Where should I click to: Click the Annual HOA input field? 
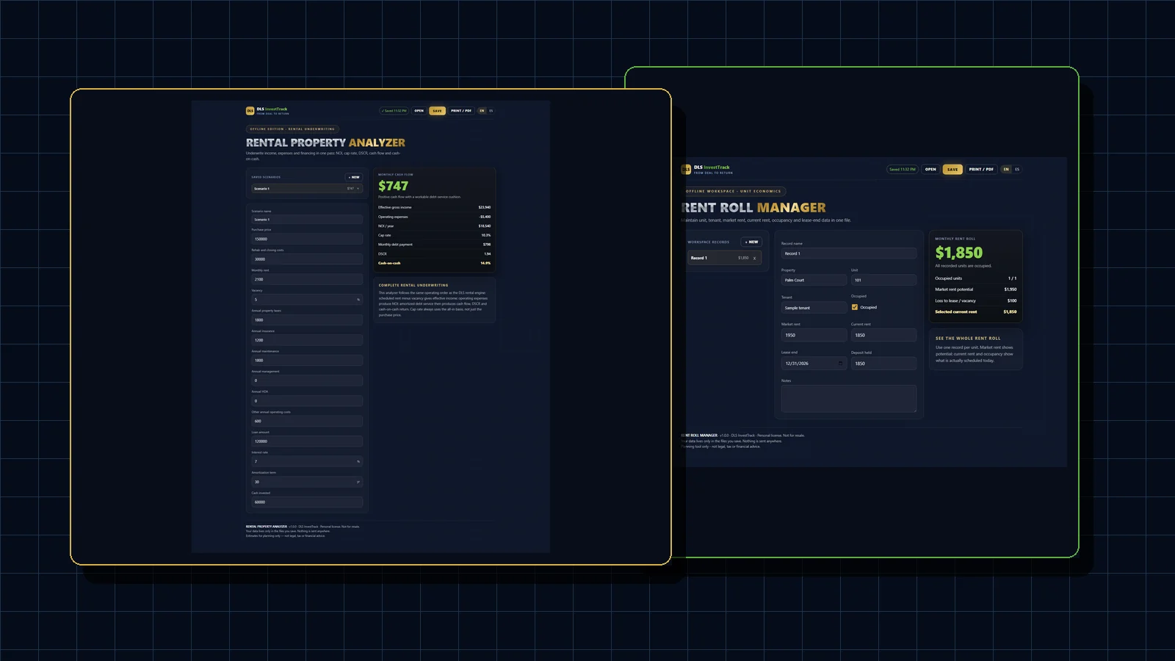(x=307, y=401)
